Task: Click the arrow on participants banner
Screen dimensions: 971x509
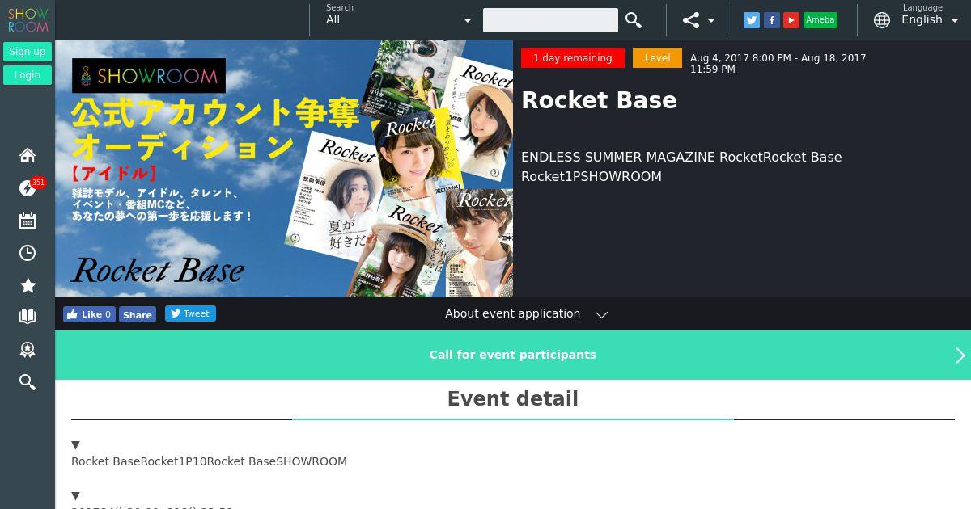Action: (x=960, y=355)
